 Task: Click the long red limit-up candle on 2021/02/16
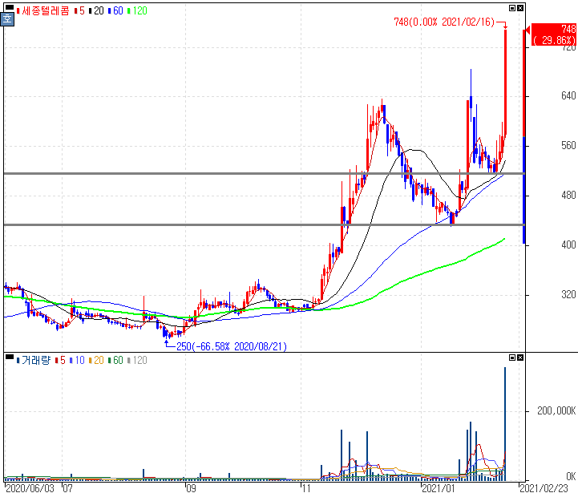click(x=505, y=82)
